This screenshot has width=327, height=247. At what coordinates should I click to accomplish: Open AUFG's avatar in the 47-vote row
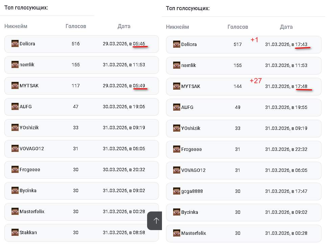15,107
